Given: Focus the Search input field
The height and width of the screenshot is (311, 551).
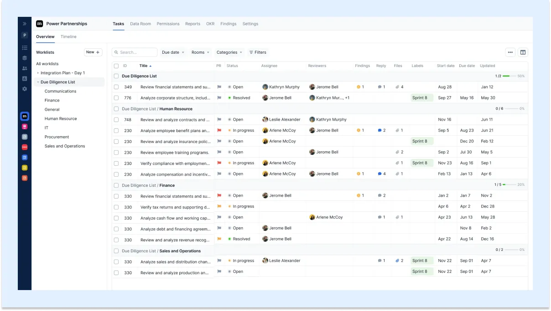Looking at the screenshot, I should click(x=135, y=52).
